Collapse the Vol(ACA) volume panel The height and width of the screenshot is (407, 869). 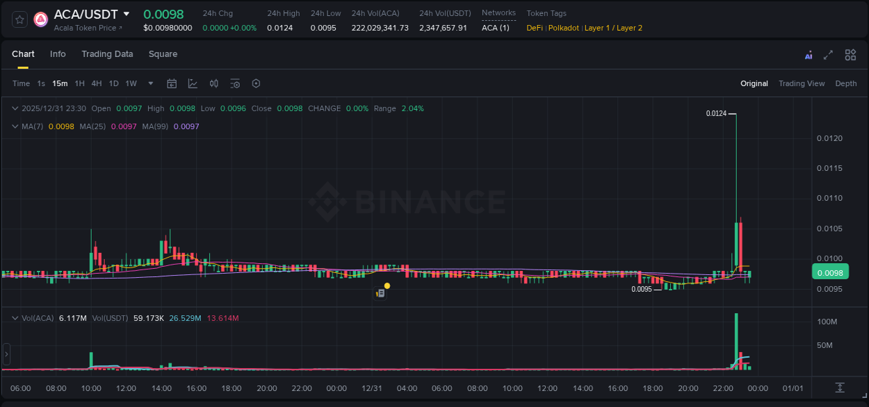click(x=15, y=317)
